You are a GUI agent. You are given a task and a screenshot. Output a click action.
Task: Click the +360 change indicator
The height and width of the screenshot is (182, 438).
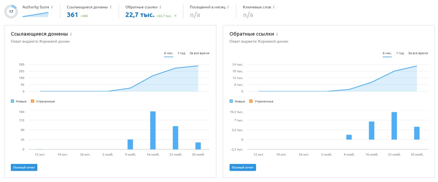pyautogui.click(x=84, y=16)
